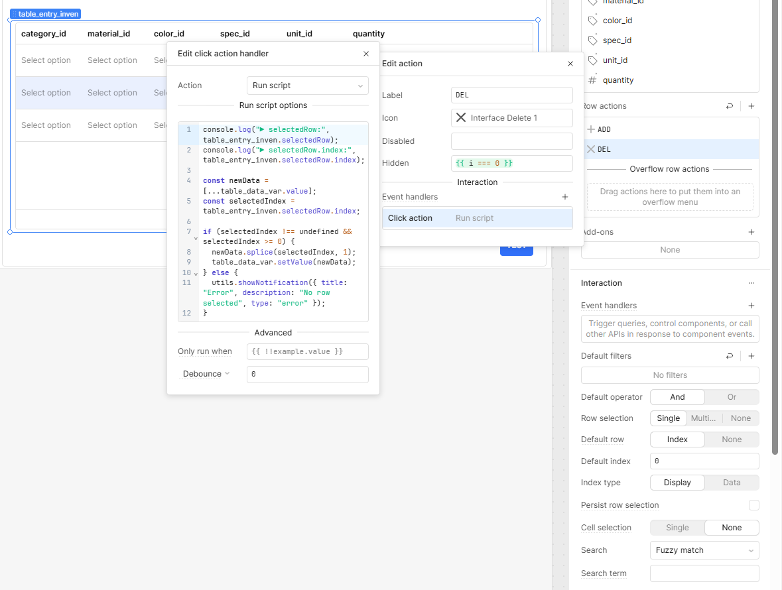
Task: Set row selection to Single
Action: pyautogui.click(x=669, y=418)
